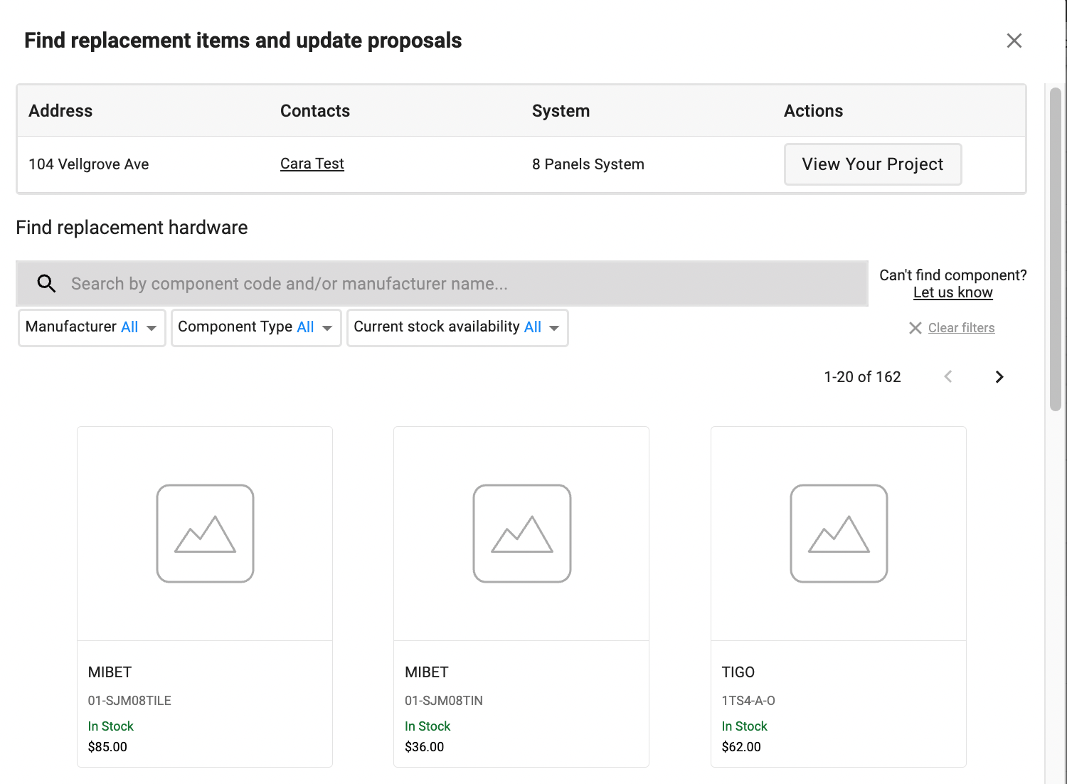Click the 104 Vellgrove Ave address
Screen dimensions: 1067x784
pyautogui.click(x=89, y=164)
